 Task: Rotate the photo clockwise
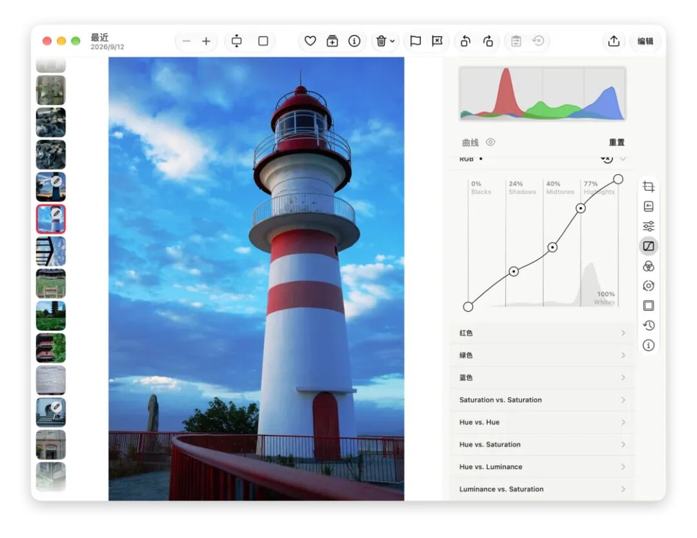(488, 41)
